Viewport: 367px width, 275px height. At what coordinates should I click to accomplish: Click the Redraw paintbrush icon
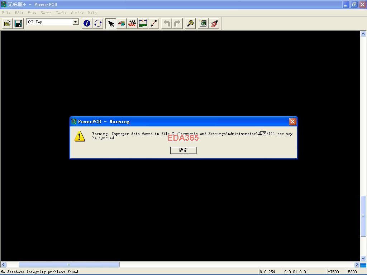coord(214,23)
